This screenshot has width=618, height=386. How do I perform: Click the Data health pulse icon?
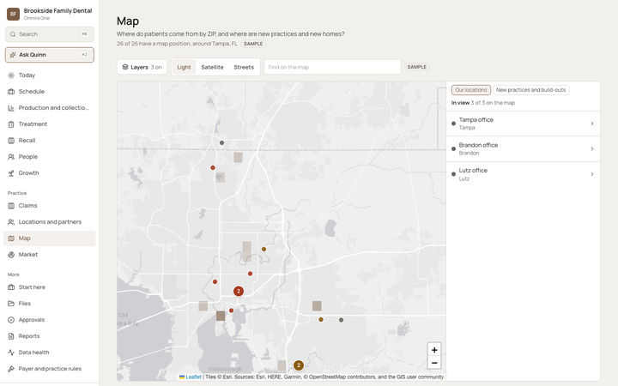tap(11, 353)
